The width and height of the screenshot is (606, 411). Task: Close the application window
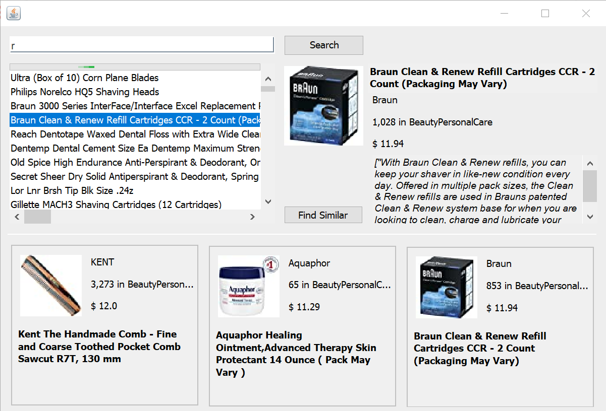[x=586, y=14]
